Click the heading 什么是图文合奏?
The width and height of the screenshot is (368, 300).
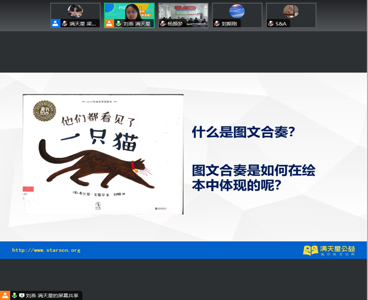243,132
